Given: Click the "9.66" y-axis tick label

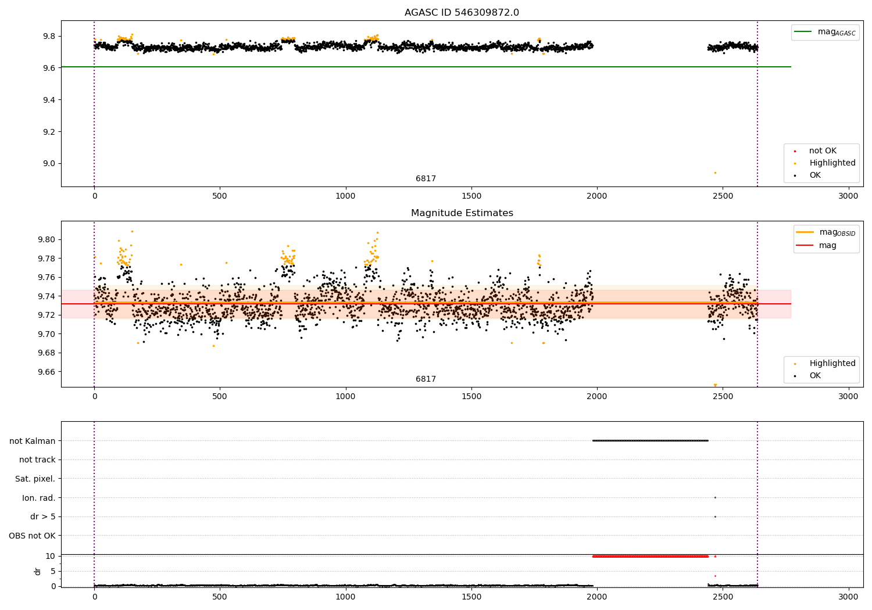Looking at the screenshot, I should tap(46, 372).
